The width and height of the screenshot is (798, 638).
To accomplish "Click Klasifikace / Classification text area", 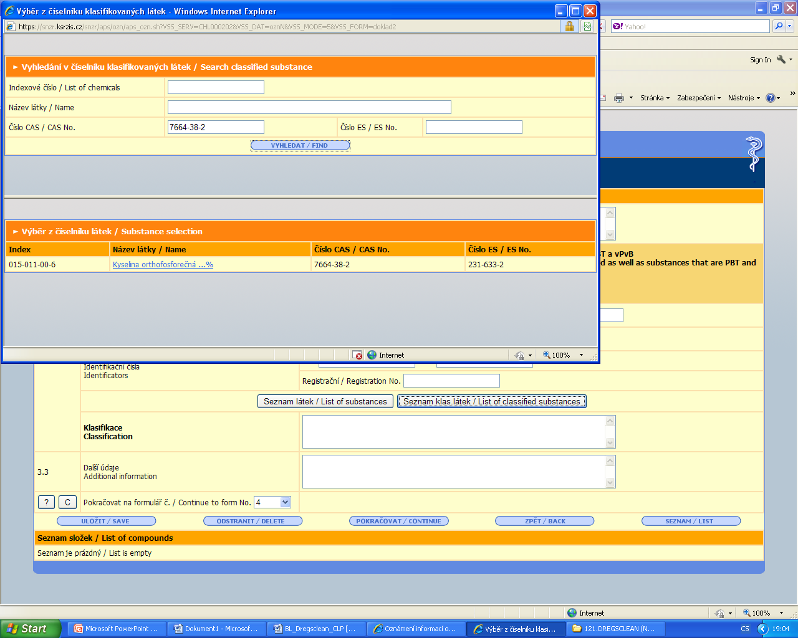I will [454, 432].
